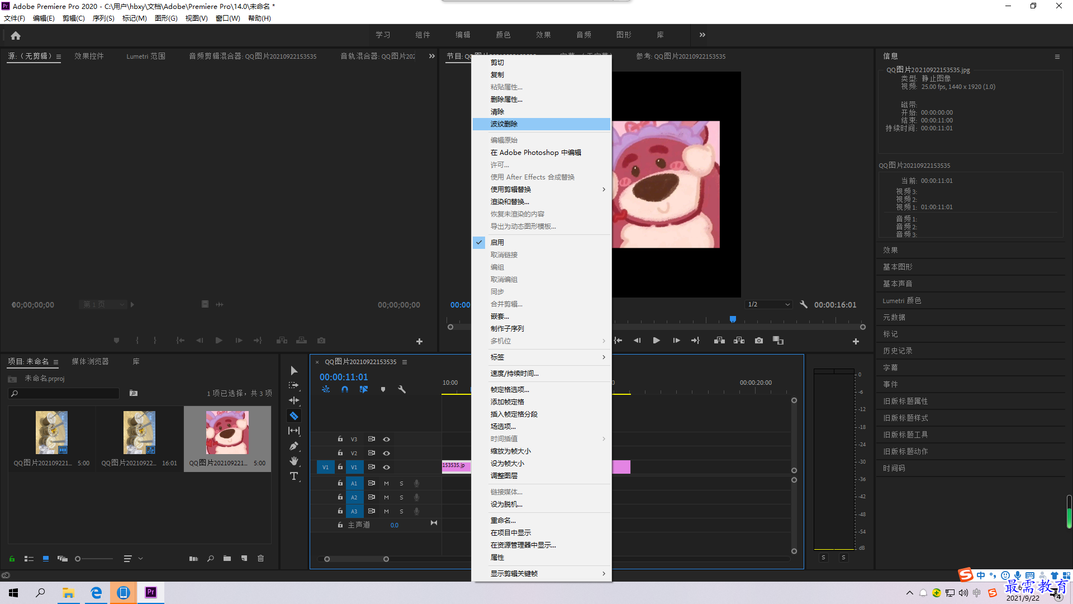Screen dimensions: 1073x604
Task: Click Find magnifier in Project panel
Action: click(x=210, y=558)
